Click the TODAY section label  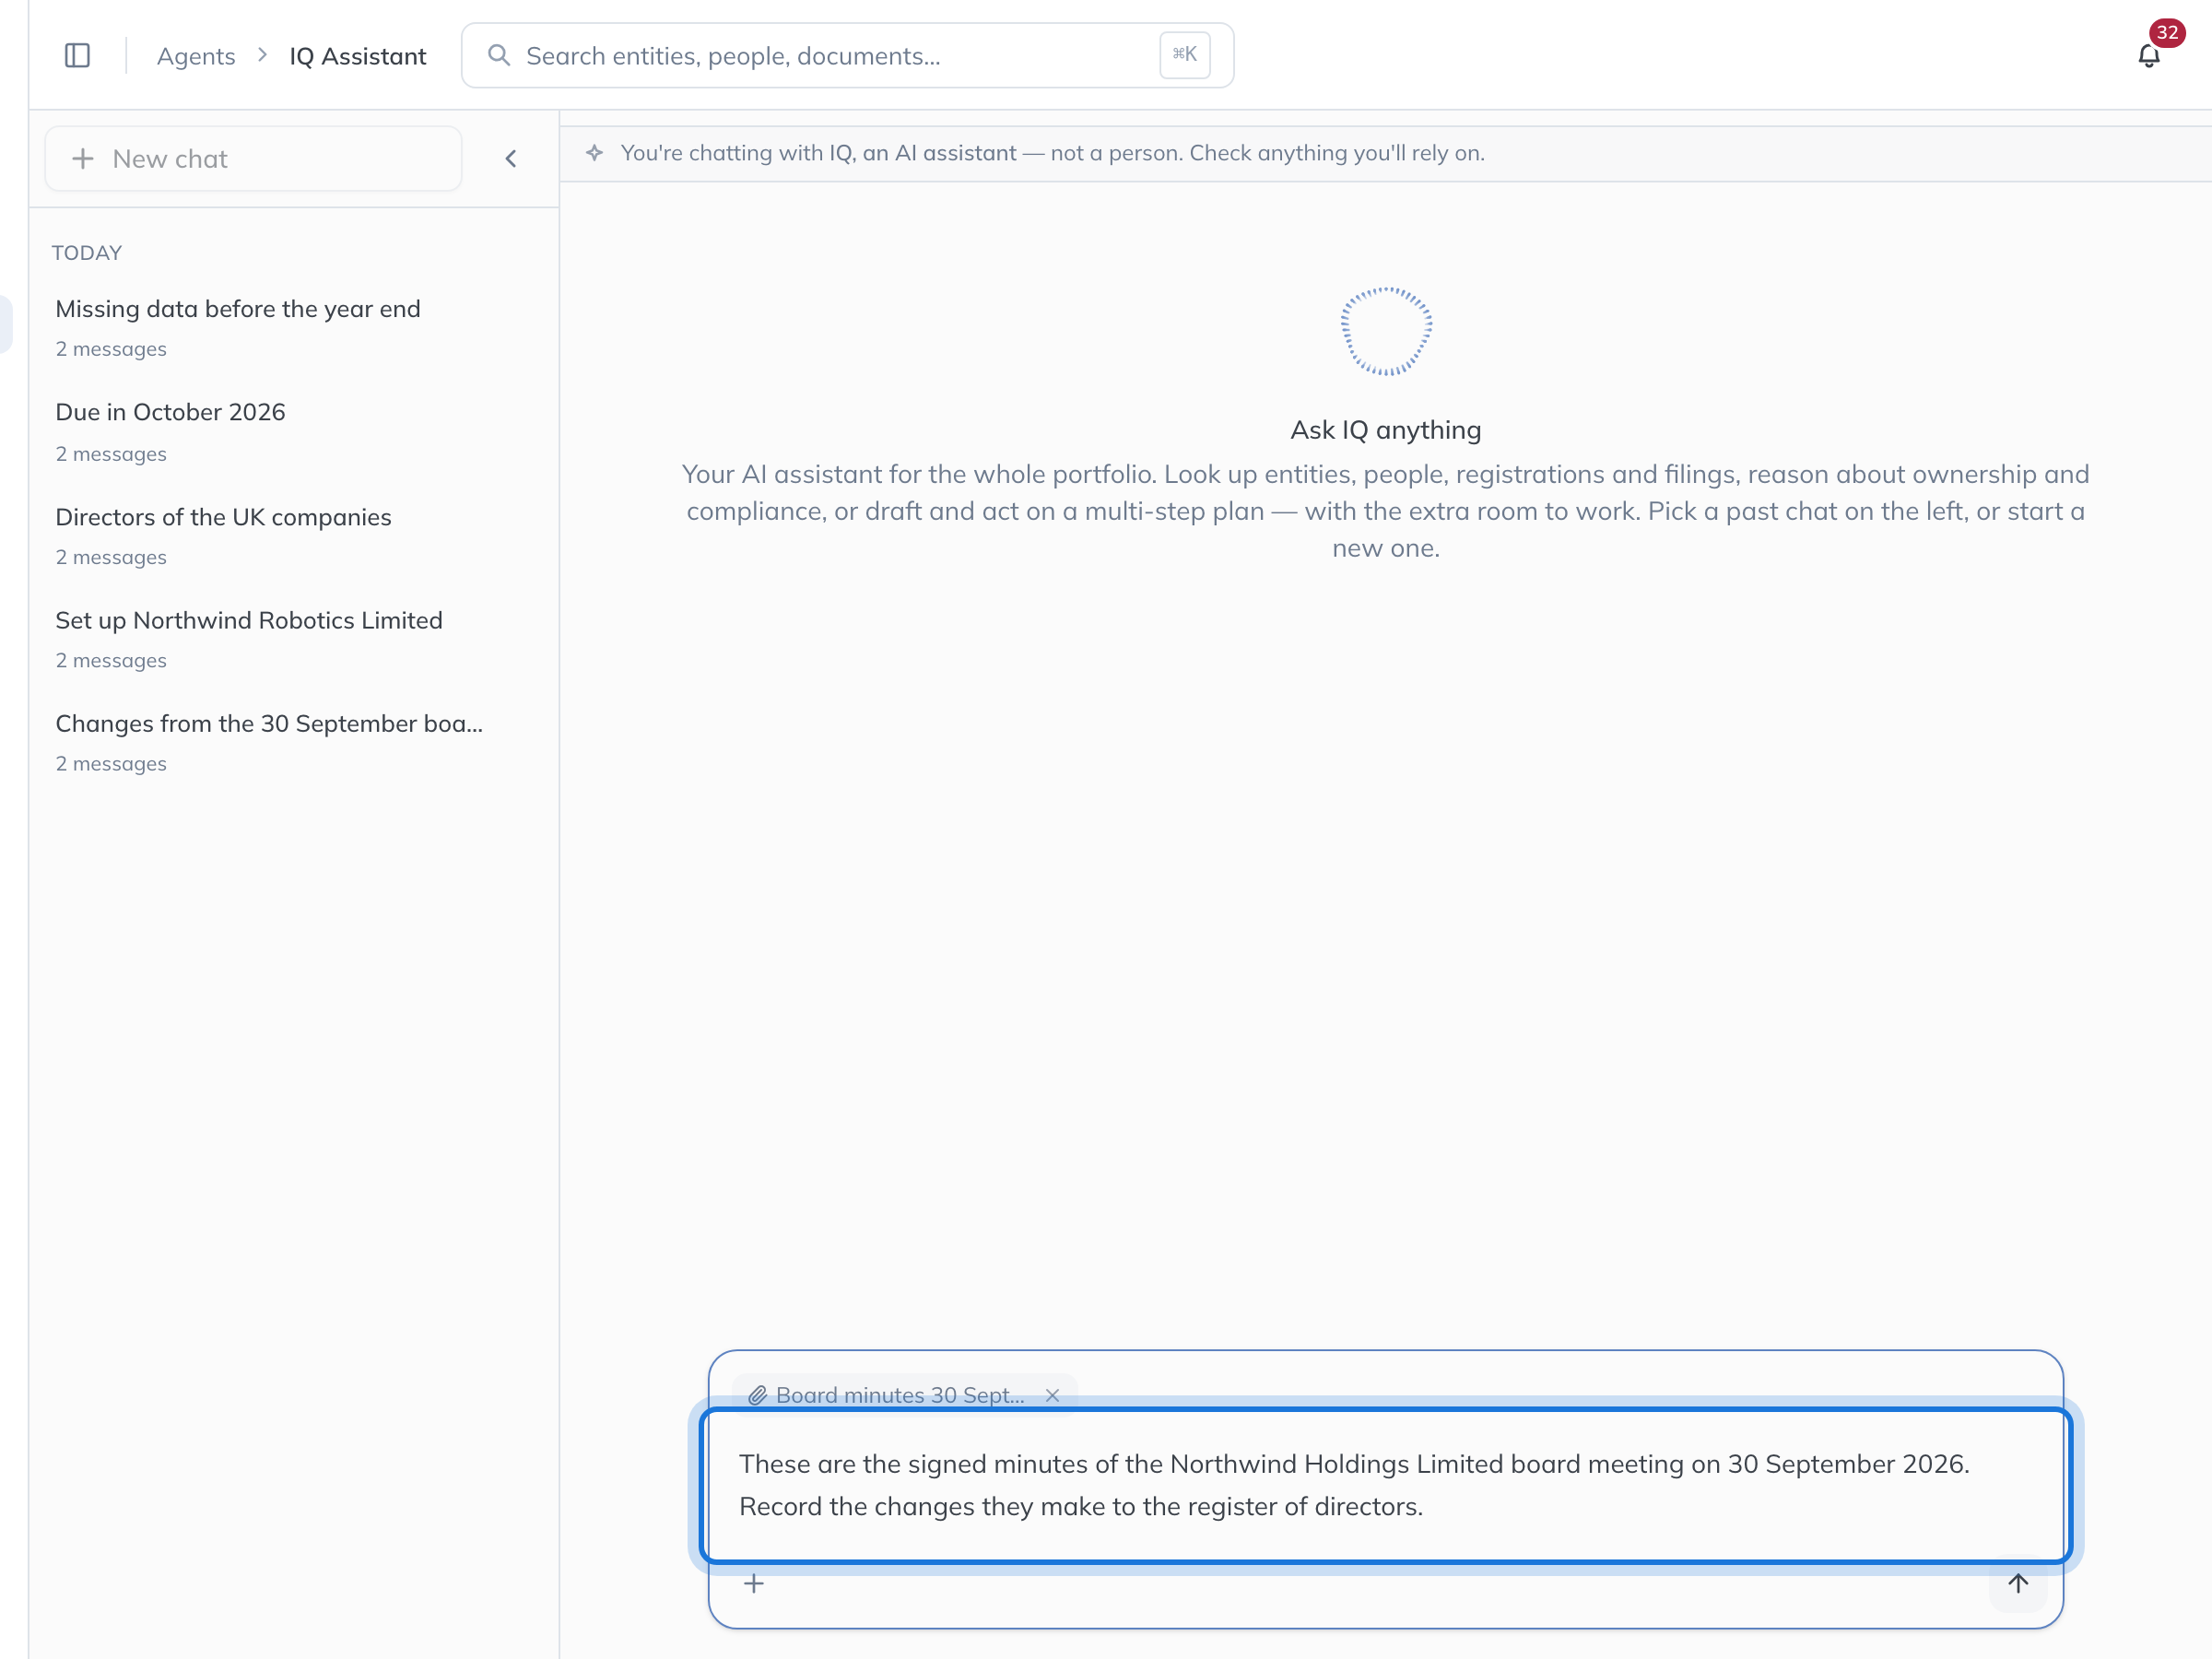click(x=87, y=253)
